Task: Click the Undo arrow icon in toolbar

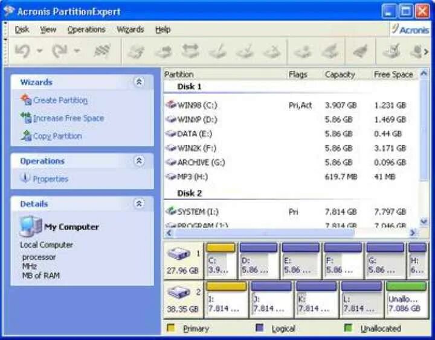Action: coord(22,51)
